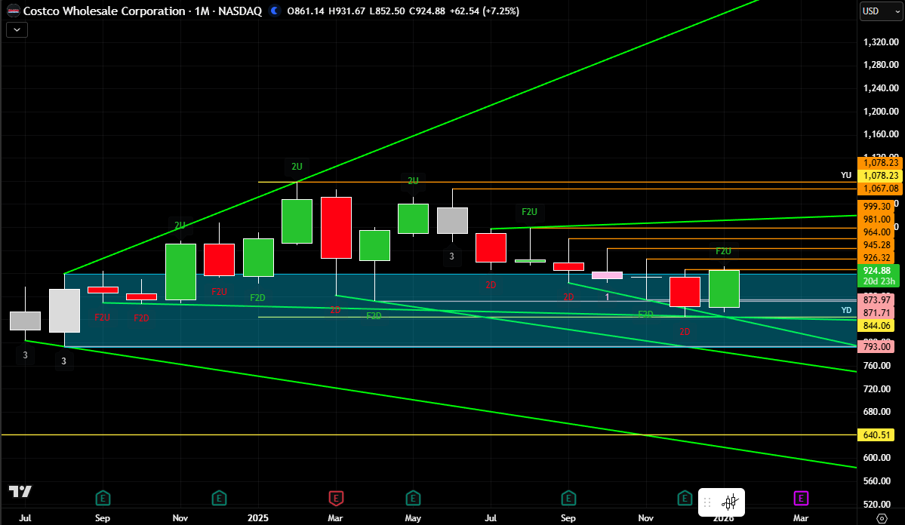Expand the chevron dropdown below the symbol title
The width and height of the screenshot is (905, 525).
coord(16,29)
